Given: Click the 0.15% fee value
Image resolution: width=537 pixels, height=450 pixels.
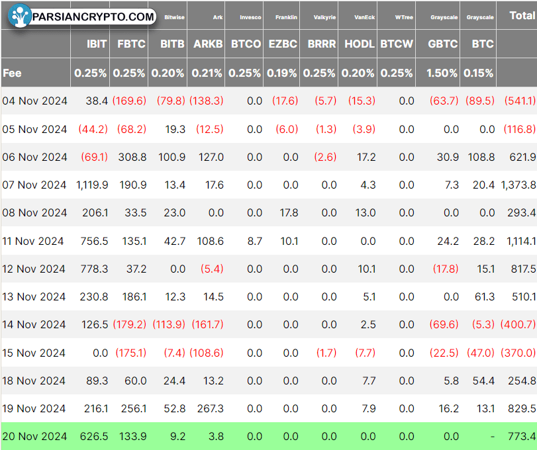Looking at the screenshot, I should tap(479, 73).
